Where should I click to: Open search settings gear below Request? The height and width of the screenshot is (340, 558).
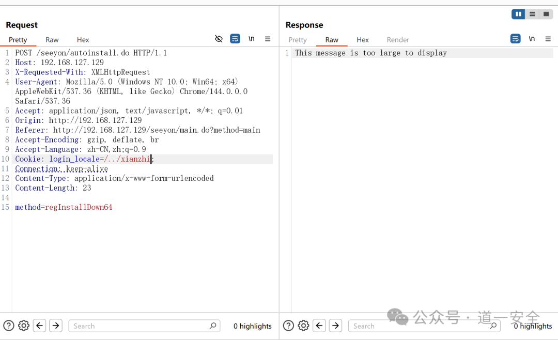tap(24, 326)
